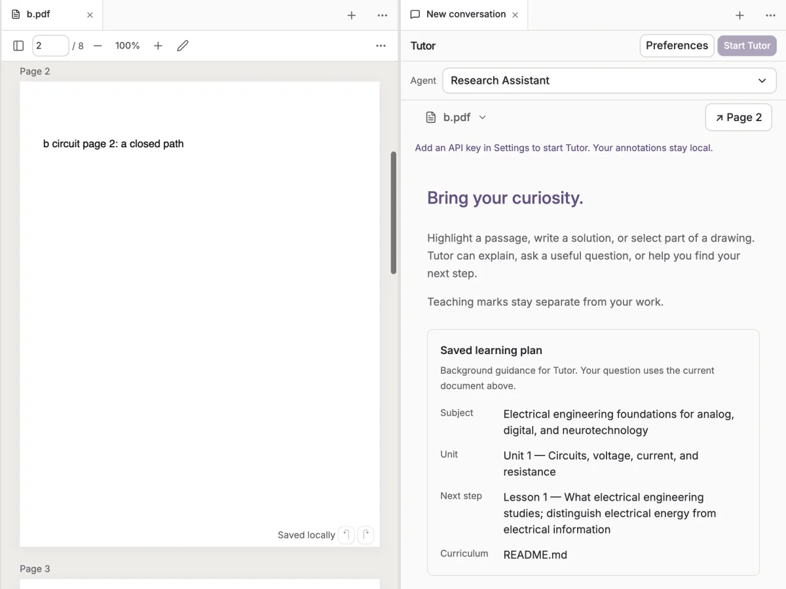Screen dimensions: 786x589
Task: Click the 'Lesson 1 — What electrical engineering' text
Action: point(609,513)
